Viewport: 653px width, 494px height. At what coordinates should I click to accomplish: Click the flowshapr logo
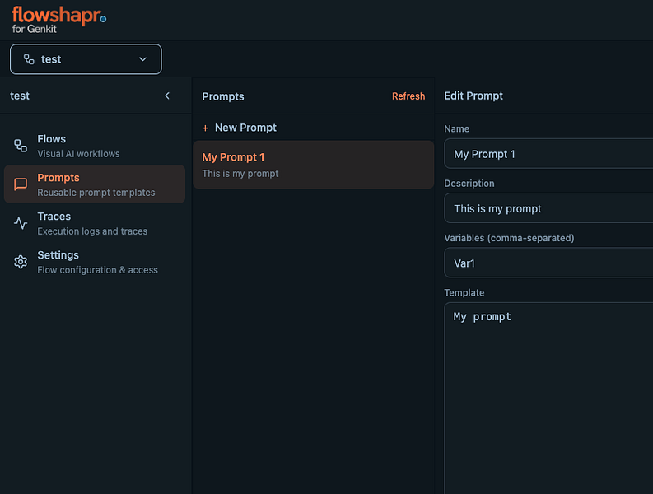58,20
